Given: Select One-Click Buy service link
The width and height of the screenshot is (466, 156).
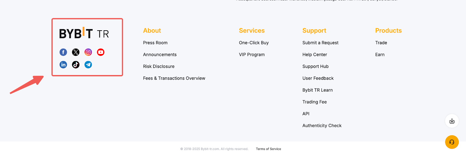Looking at the screenshot, I should coord(254,43).
